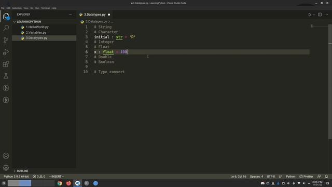
Task: Change encoding via UTF-8 status item
Action: click(271, 177)
